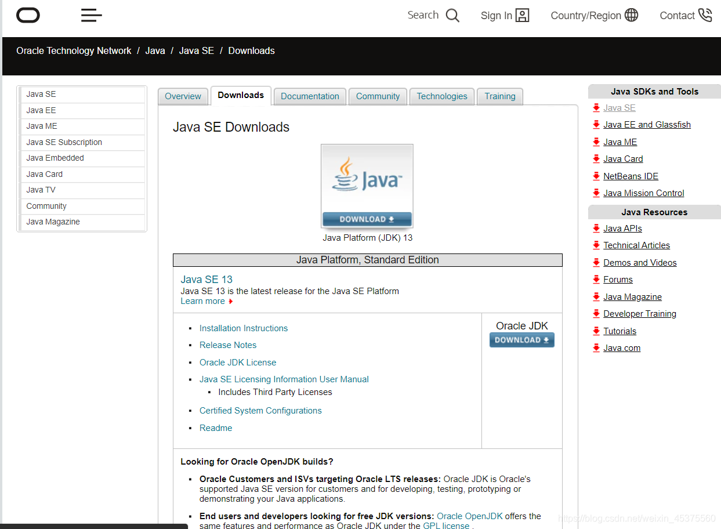The image size is (721, 529).
Task: Click the download arrow beside Forums
Action: [x=596, y=280]
